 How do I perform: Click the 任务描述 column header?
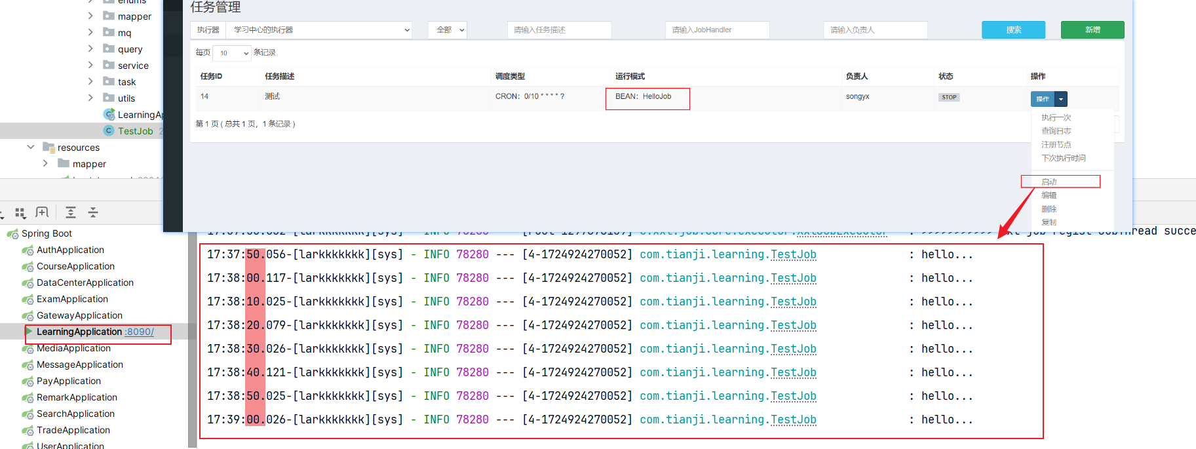click(x=280, y=77)
